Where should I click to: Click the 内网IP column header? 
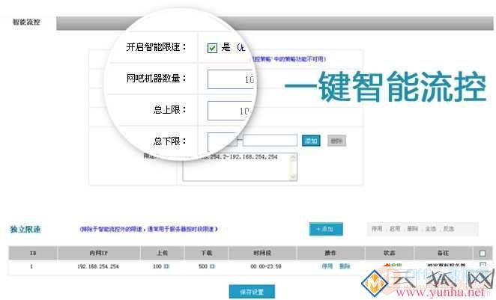(99, 253)
